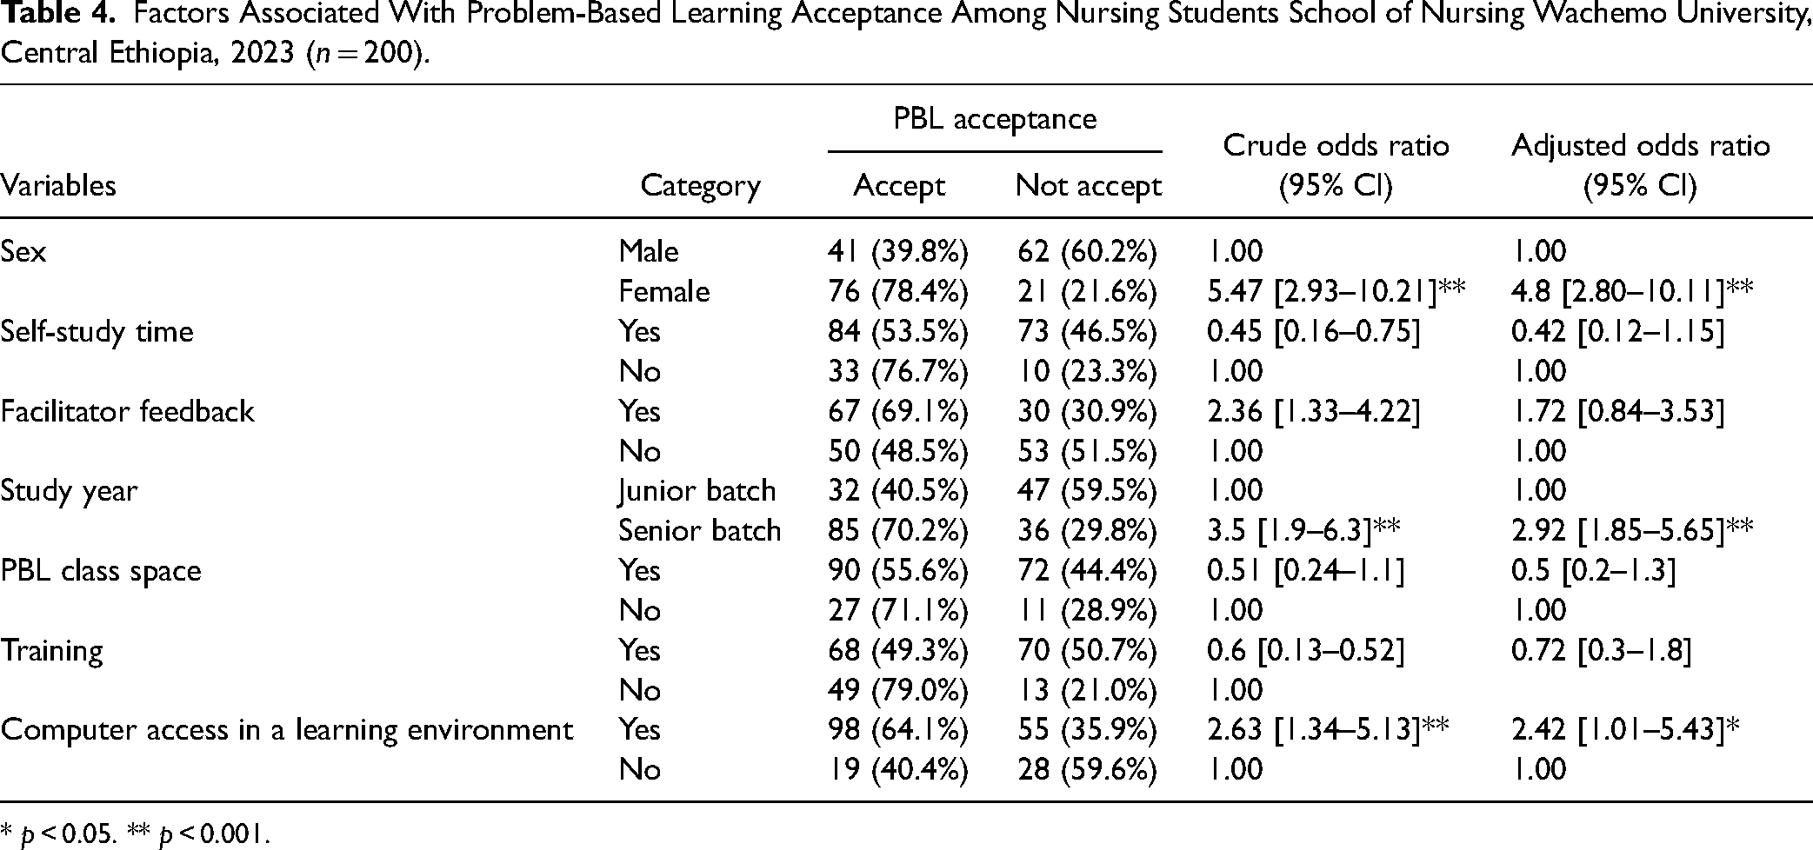Click the Self-study time row label
Viewport: 1813px width, 850px height.
coord(97,331)
